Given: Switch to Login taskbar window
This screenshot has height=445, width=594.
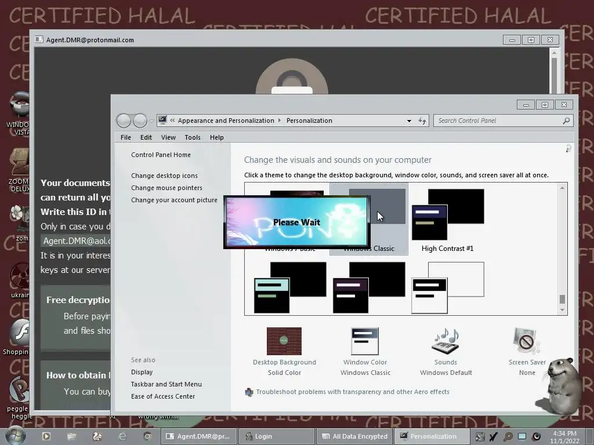Looking at the screenshot, I should (277, 436).
